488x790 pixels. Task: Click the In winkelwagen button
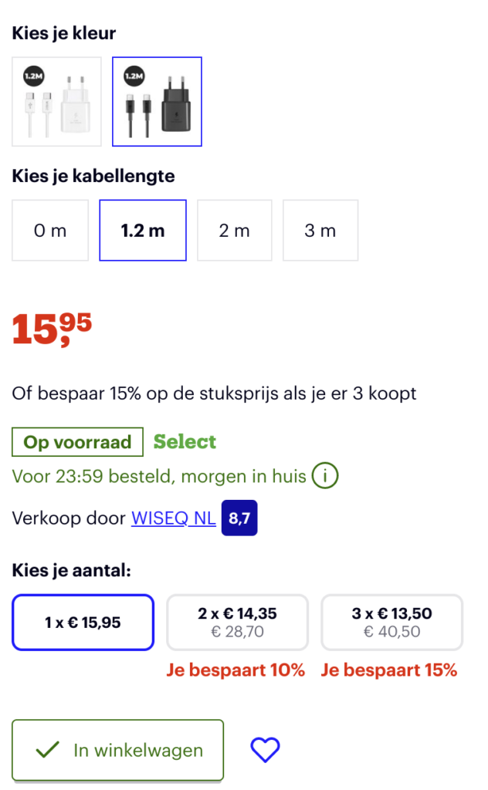click(117, 750)
